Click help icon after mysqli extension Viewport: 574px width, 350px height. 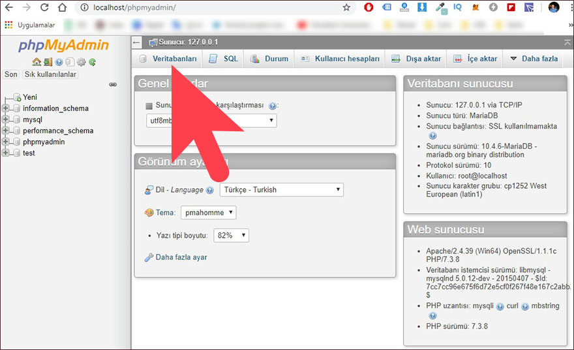point(500,307)
